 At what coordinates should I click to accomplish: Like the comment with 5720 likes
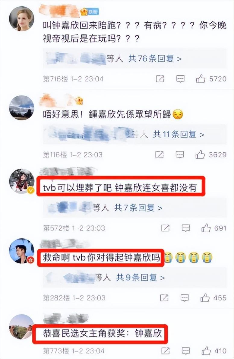(x=201, y=79)
